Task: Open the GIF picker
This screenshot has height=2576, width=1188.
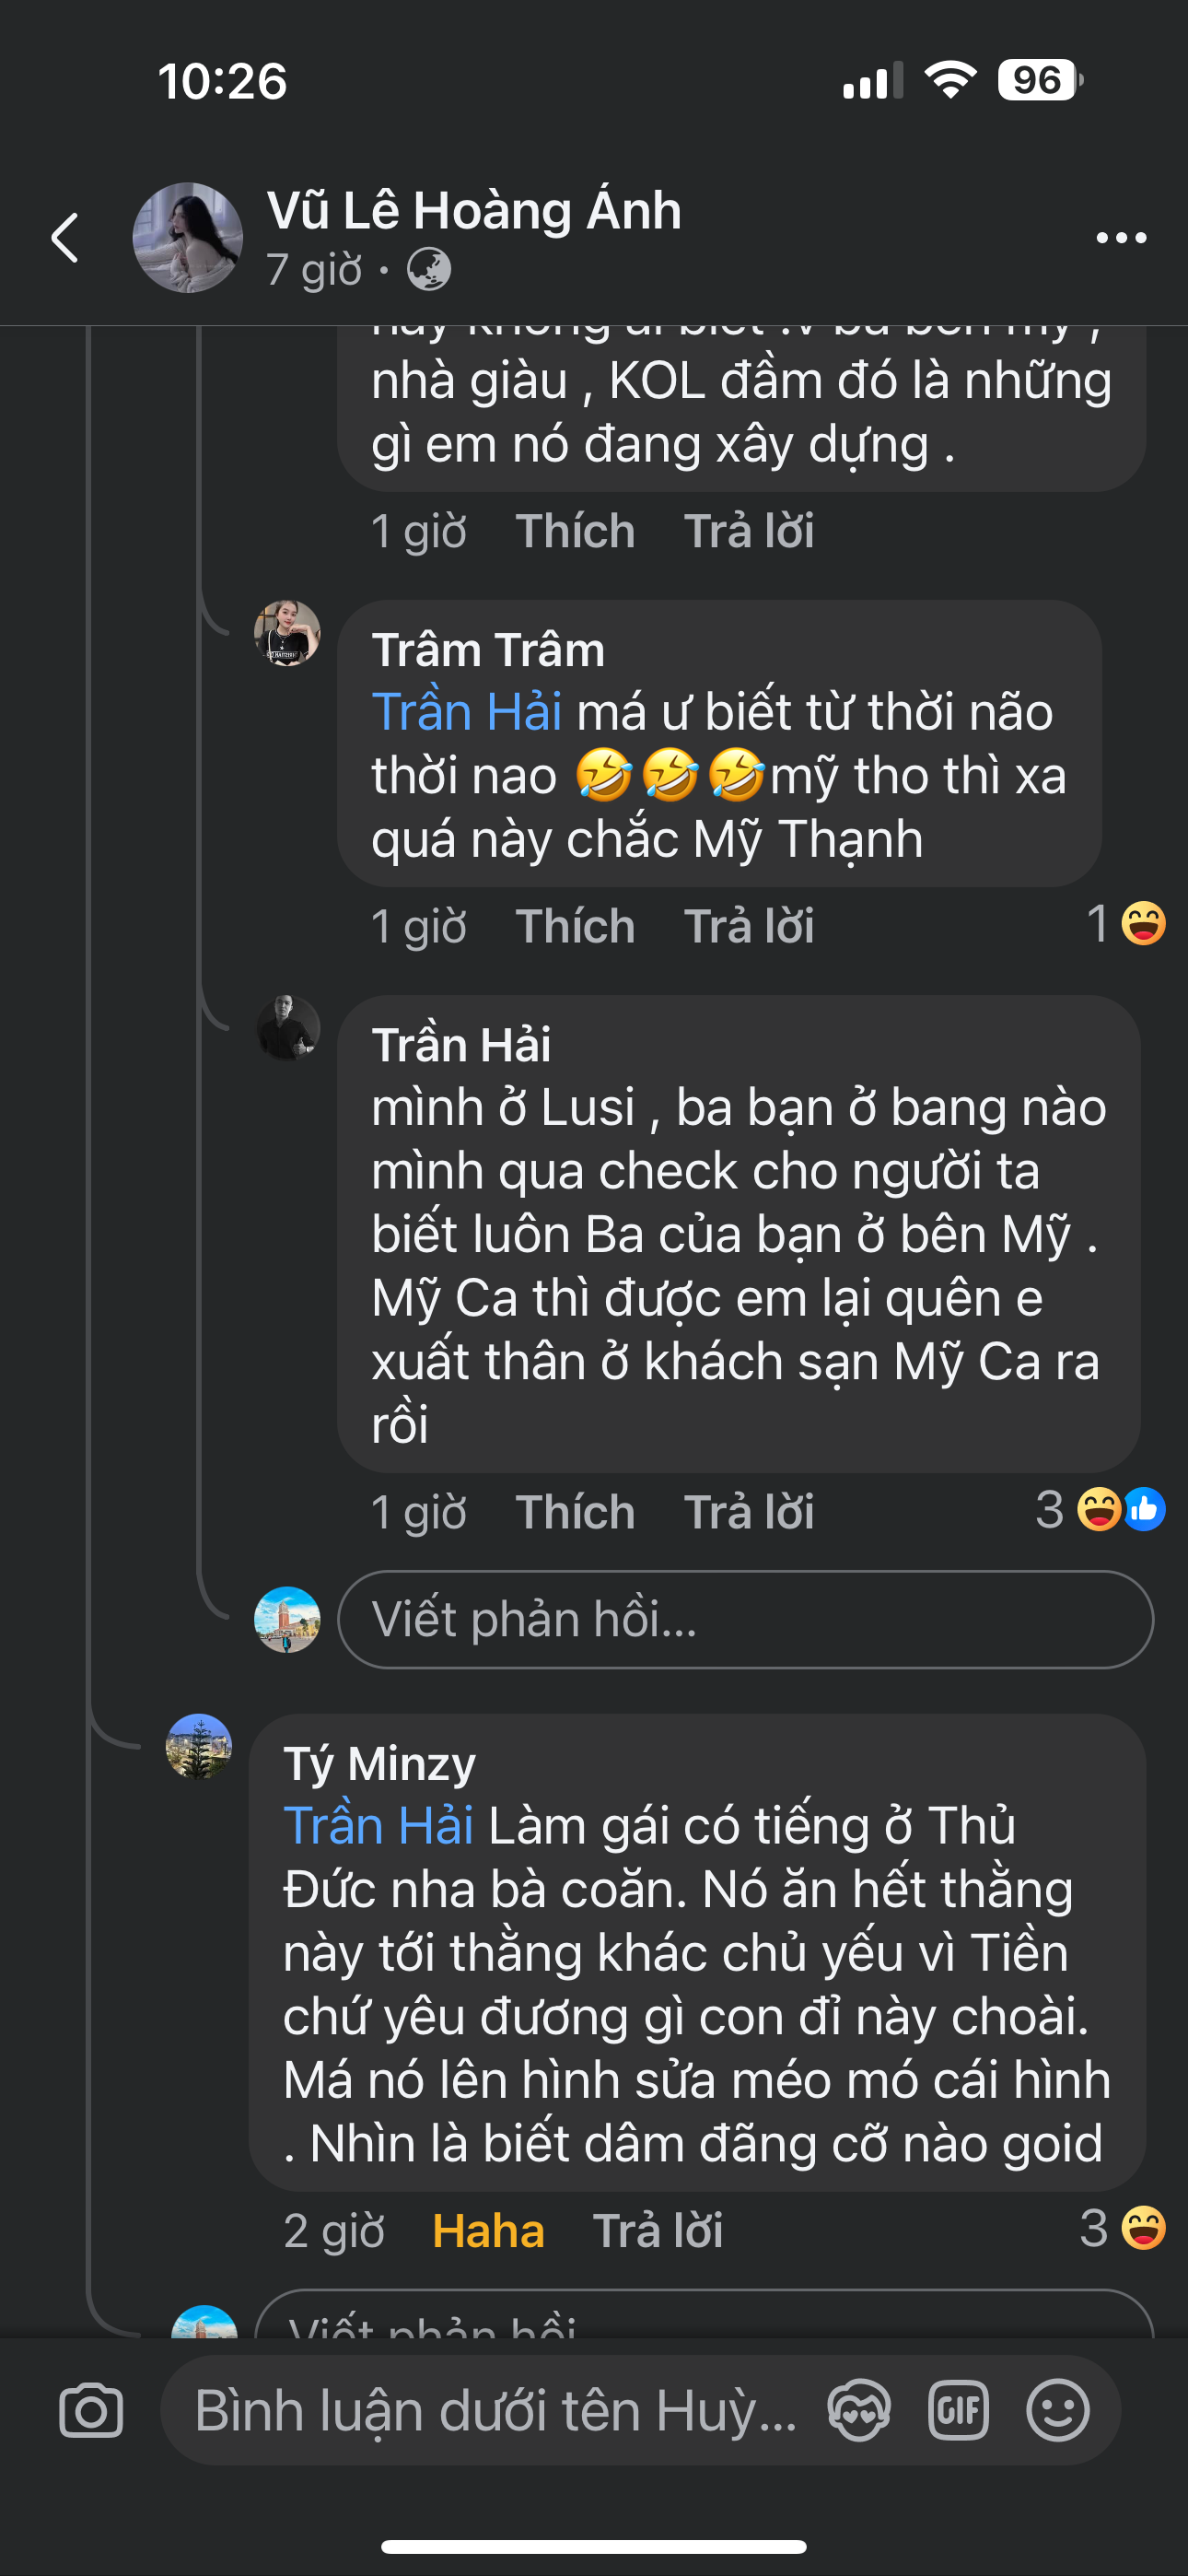Action: (958, 2410)
